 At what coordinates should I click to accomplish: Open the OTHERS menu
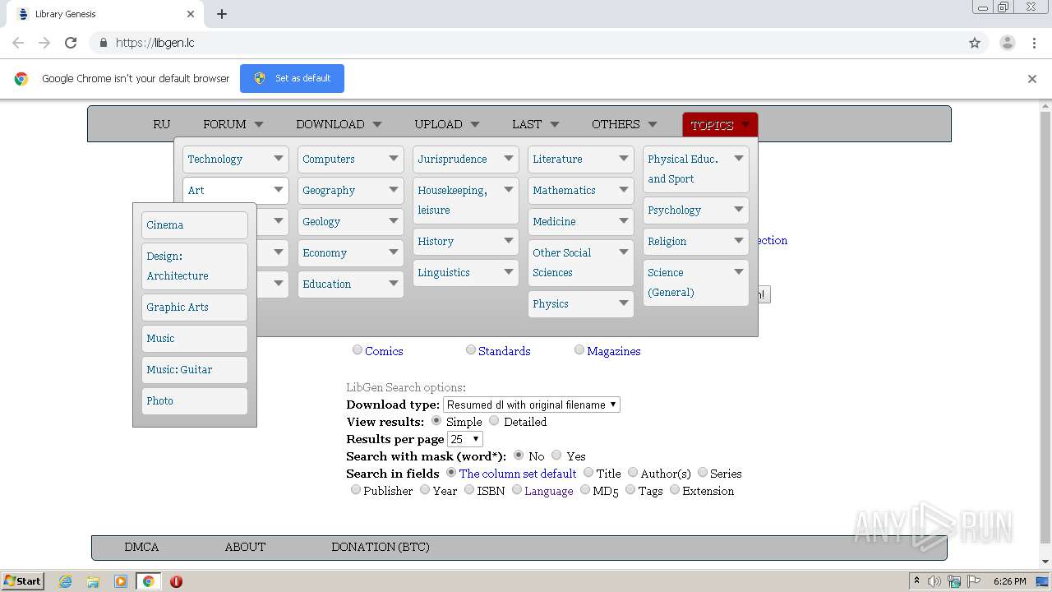pyautogui.click(x=625, y=124)
